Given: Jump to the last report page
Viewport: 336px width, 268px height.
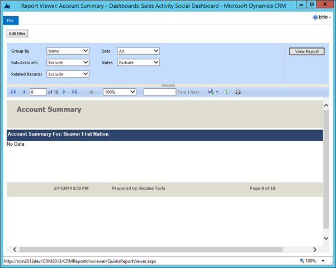Looking at the screenshot, I should tap(74, 92).
